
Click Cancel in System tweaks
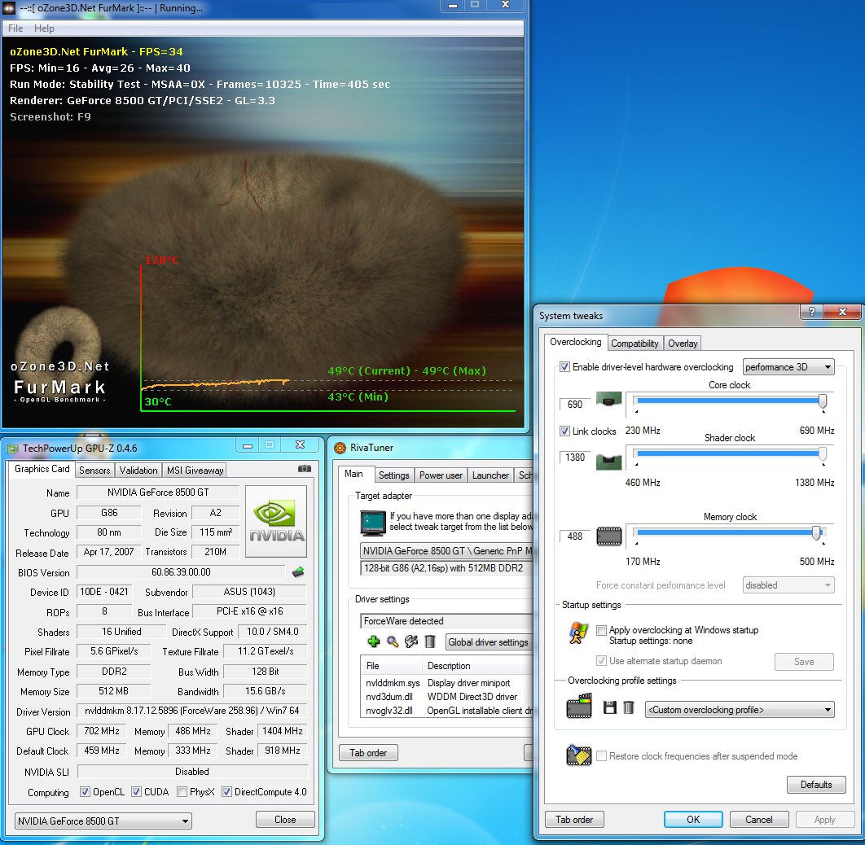tap(758, 819)
